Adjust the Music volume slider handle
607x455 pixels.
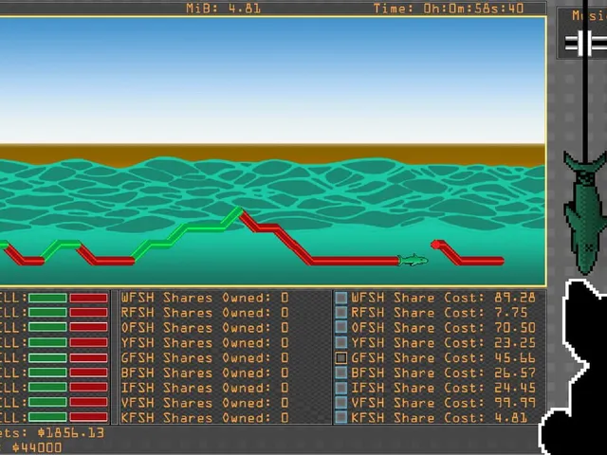[x=584, y=43]
